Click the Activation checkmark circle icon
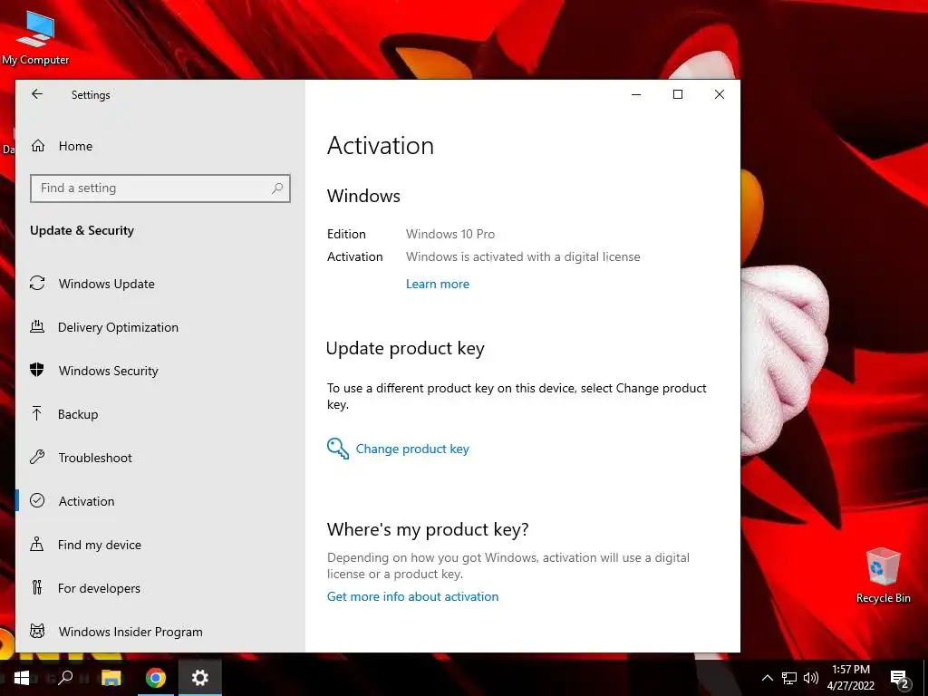The image size is (928, 696). (x=37, y=500)
